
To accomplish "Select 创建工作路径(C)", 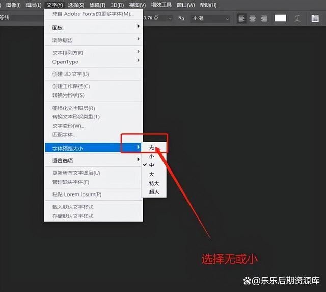I will coord(94,86).
